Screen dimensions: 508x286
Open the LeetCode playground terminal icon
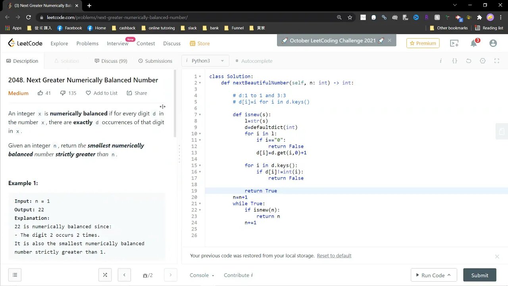pyautogui.click(x=454, y=43)
